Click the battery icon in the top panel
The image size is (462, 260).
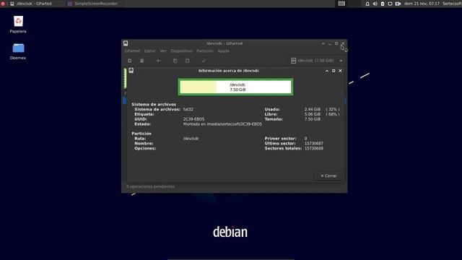coord(383,4)
